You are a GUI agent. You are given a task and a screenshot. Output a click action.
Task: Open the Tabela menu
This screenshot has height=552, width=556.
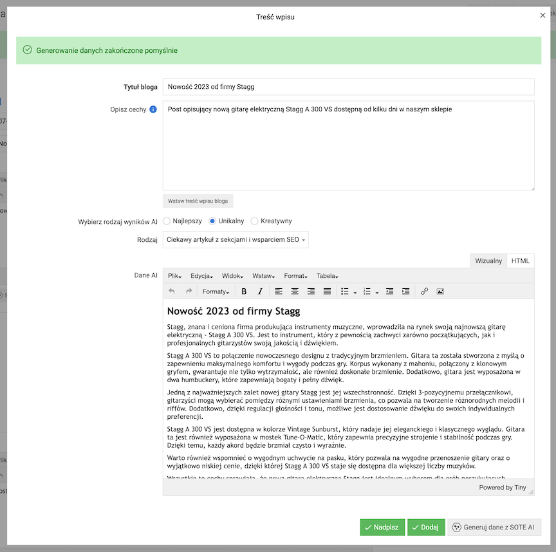pos(328,276)
